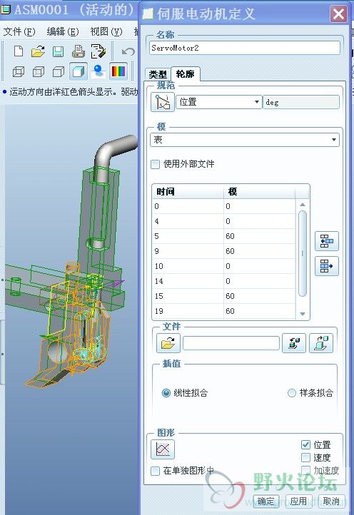The height and width of the screenshot is (515, 354).
Task: Click the 确定 button
Action: click(x=266, y=501)
